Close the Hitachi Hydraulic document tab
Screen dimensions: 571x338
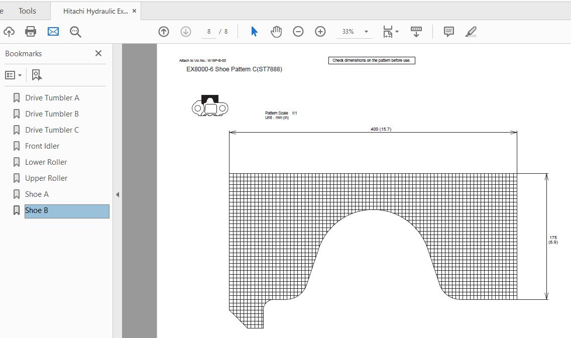(x=134, y=11)
